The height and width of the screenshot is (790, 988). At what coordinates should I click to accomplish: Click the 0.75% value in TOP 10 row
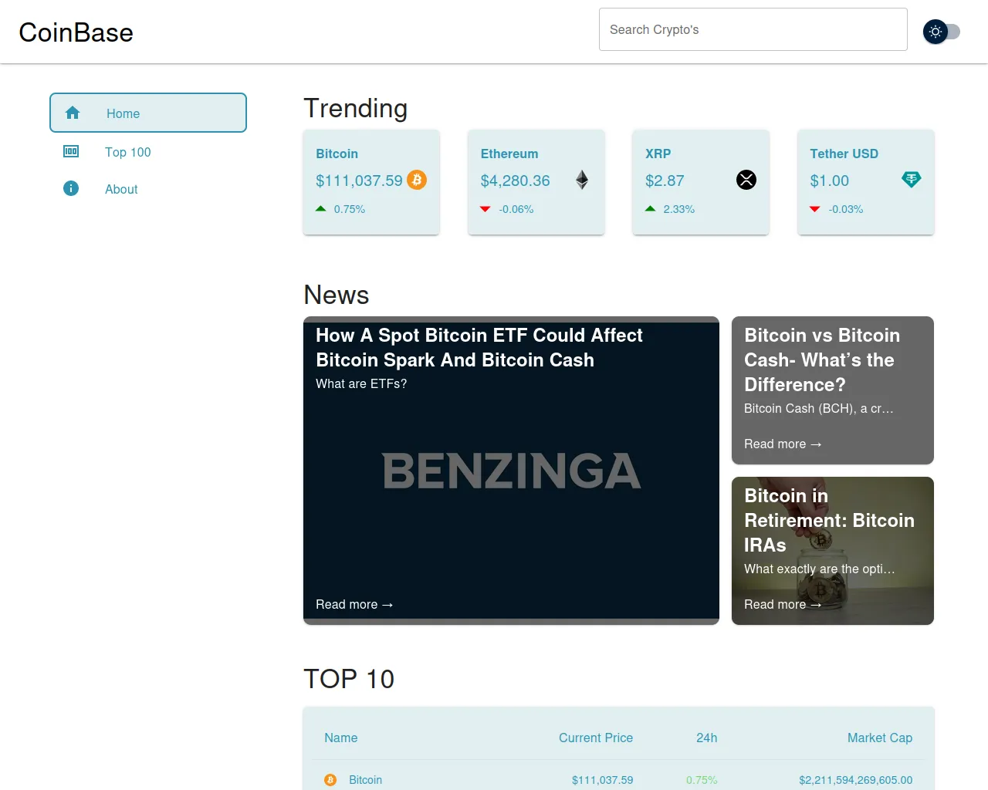coord(702,780)
